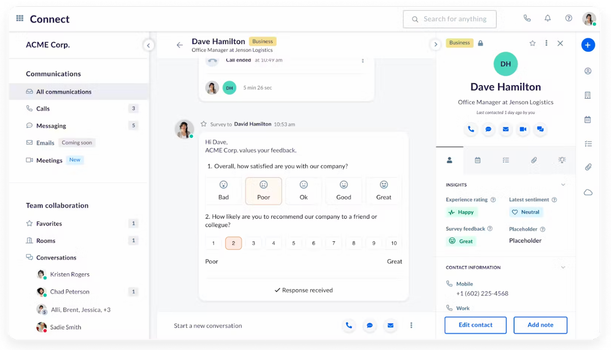Image resolution: width=611 pixels, height=350 pixels.
Task: Click the video call icon in contact panel
Action: point(523,129)
